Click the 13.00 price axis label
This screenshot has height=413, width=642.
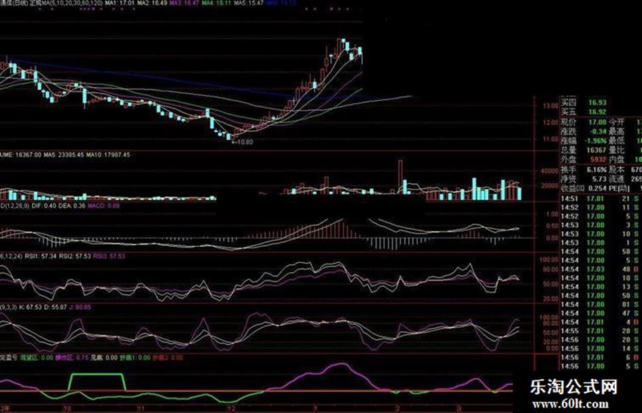(550, 106)
